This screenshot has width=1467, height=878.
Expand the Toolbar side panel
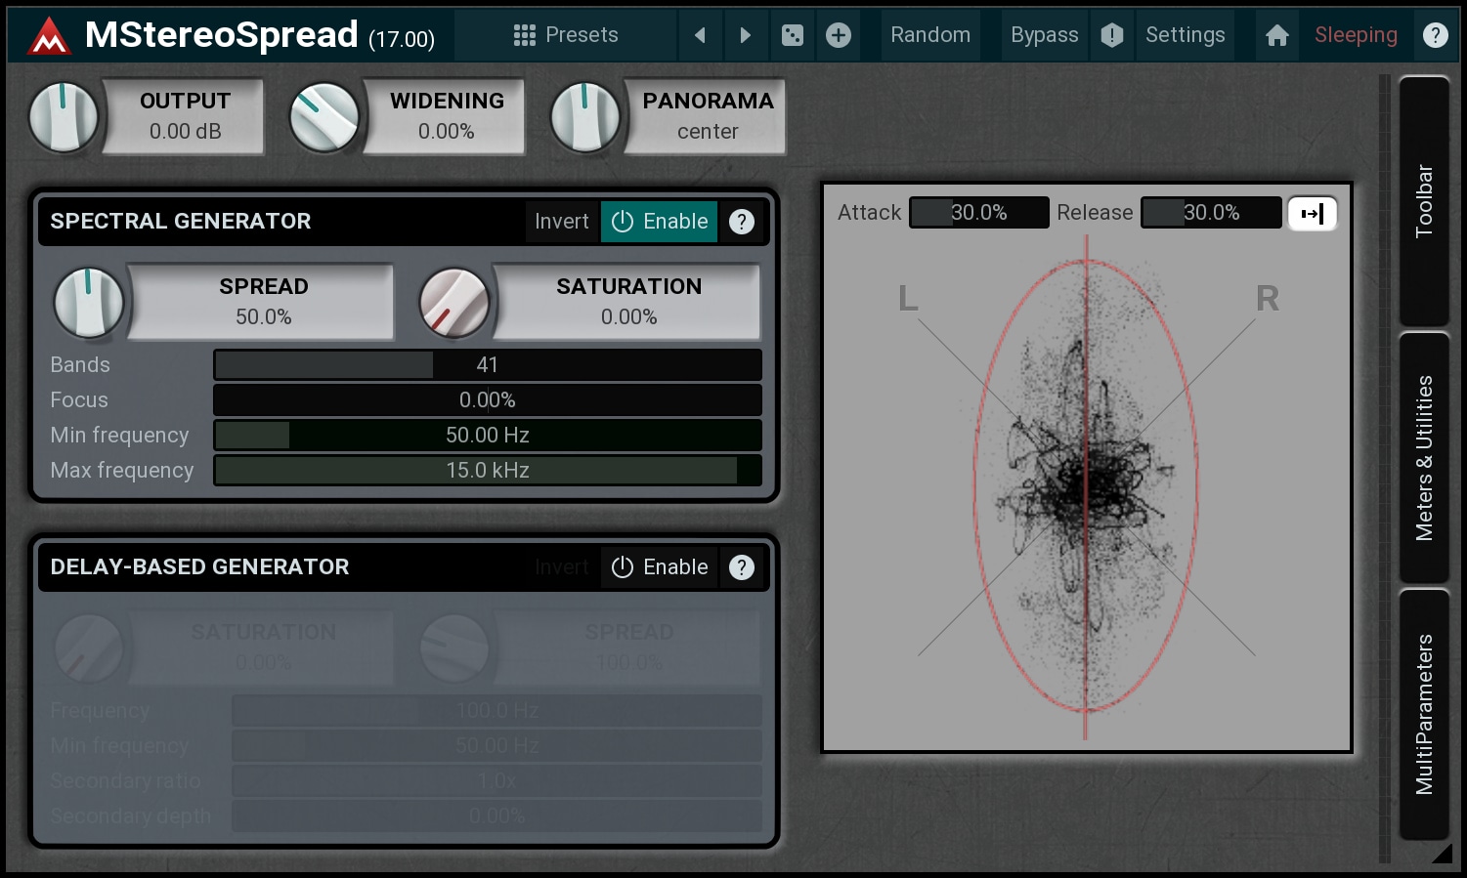pyautogui.click(x=1424, y=201)
